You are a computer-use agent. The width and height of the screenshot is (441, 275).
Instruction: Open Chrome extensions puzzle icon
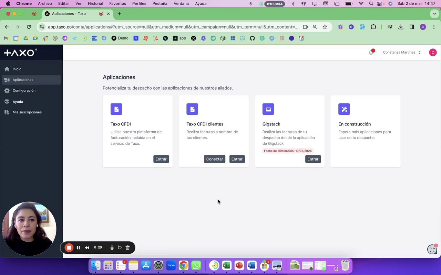pyautogui.click(x=373, y=27)
